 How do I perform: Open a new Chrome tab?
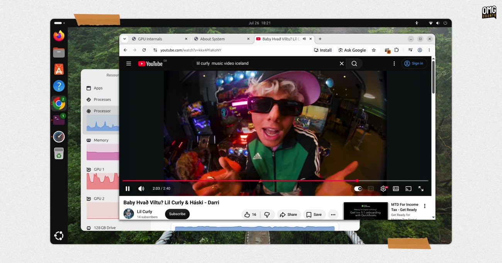click(x=320, y=39)
